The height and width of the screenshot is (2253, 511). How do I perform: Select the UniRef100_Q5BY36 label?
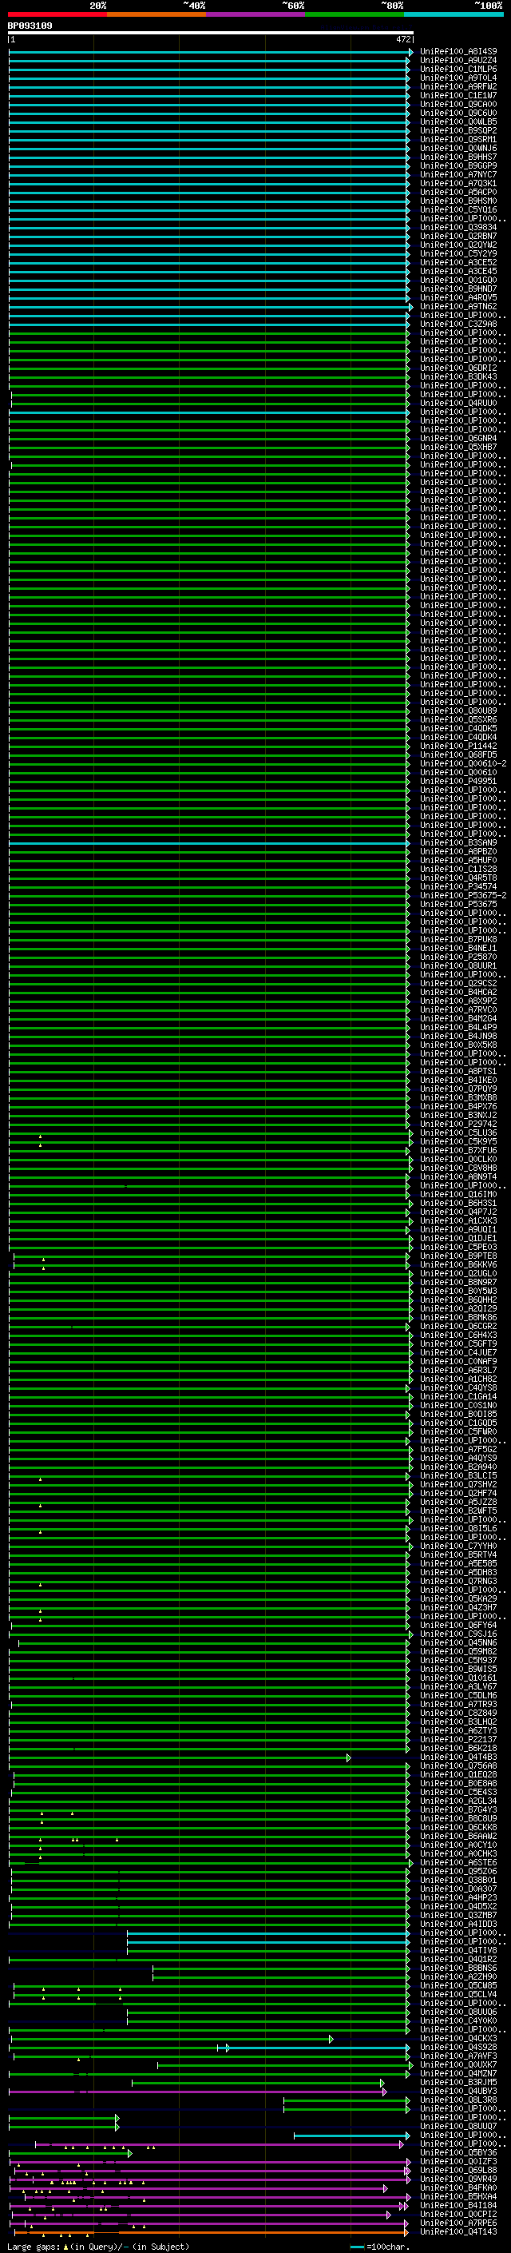pos(458,2152)
